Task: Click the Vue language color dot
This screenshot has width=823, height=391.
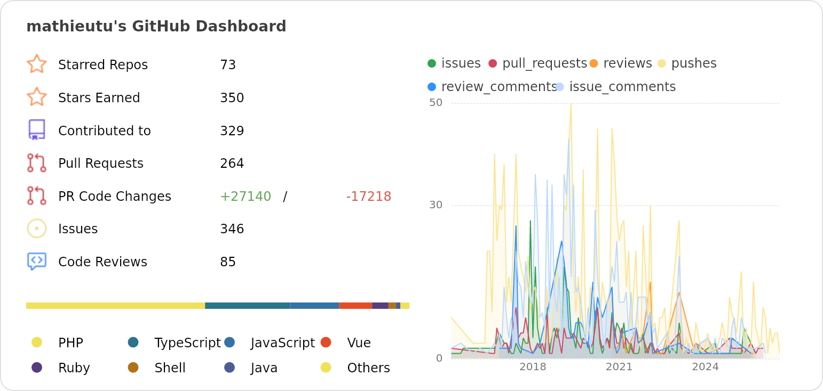Action: click(326, 343)
